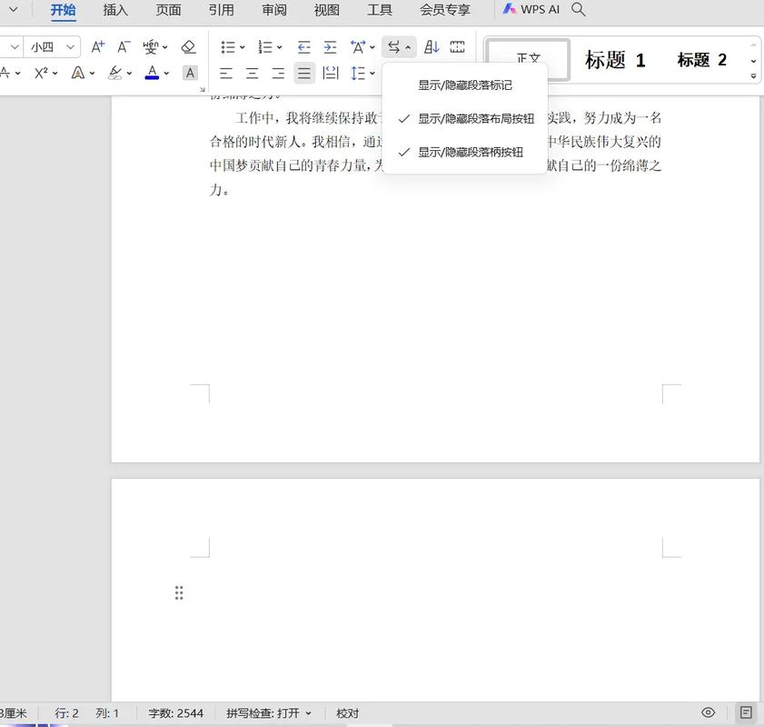
Task: Center-align the paragraph text
Action: (x=252, y=74)
